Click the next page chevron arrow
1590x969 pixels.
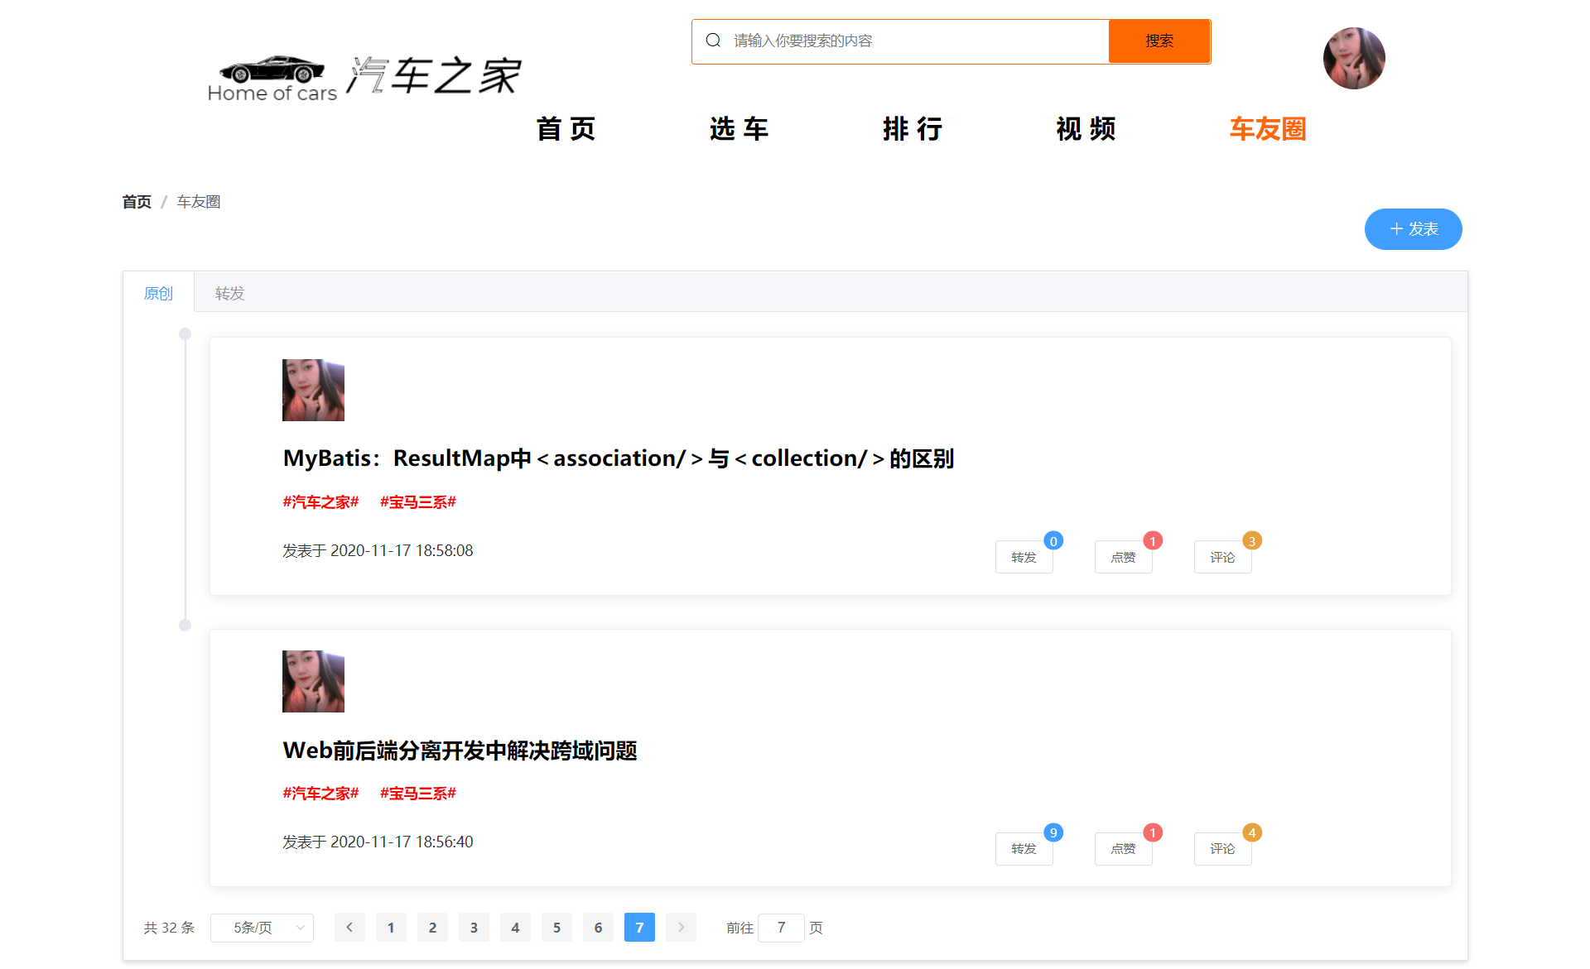coord(681,928)
